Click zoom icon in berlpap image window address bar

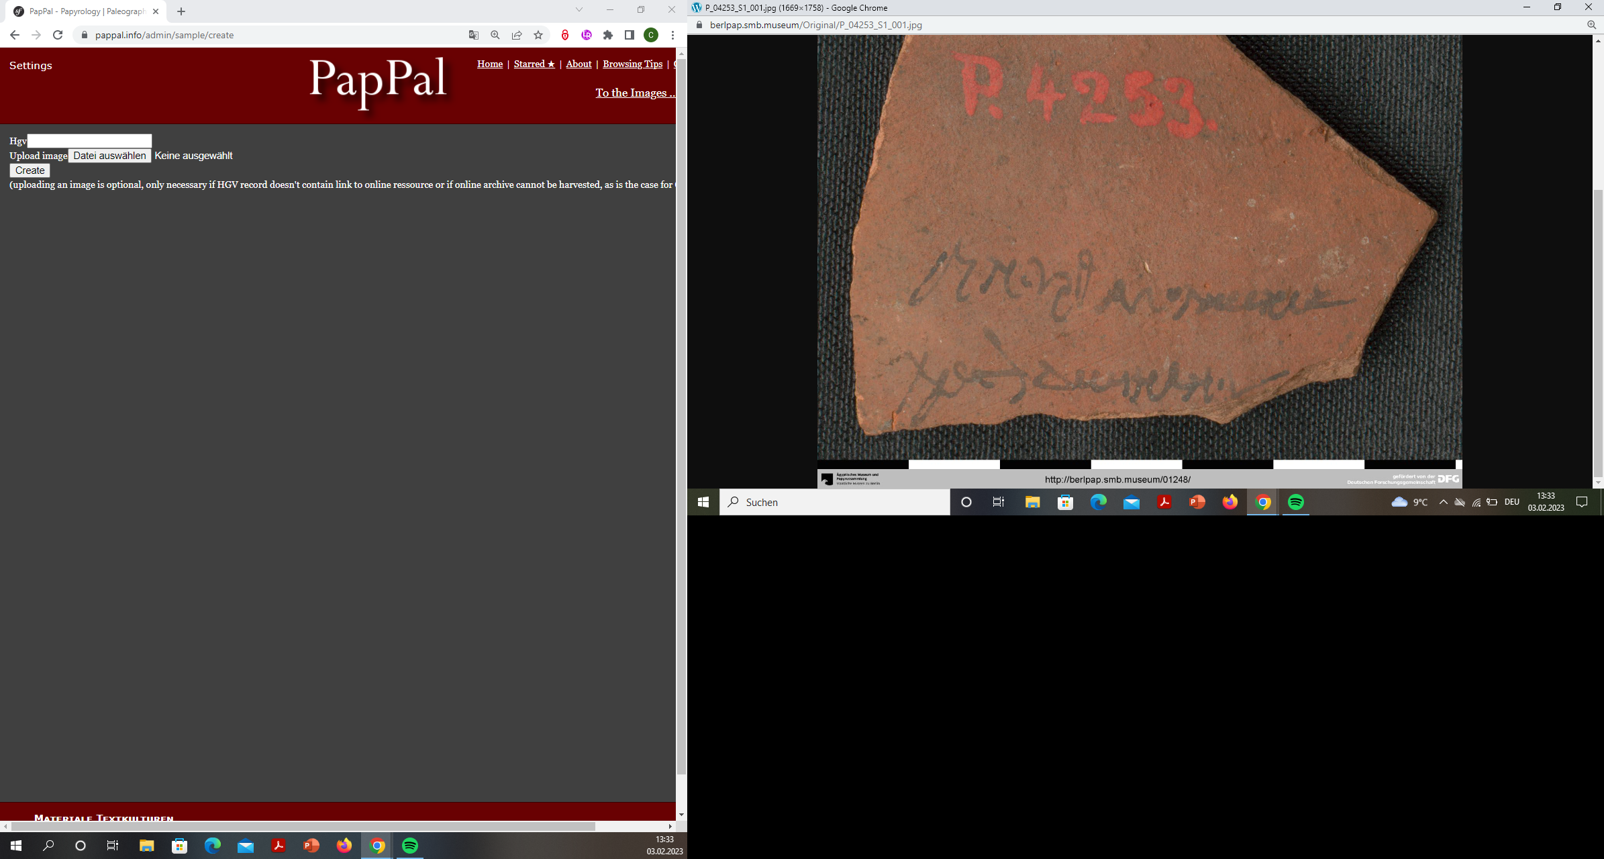[1591, 25]
